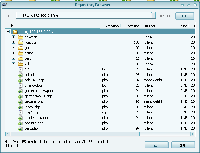Image resolution: width=200 pixels, height=153 pixels.
Task: Click the root repository folder icon
Action: pos(15,32)
